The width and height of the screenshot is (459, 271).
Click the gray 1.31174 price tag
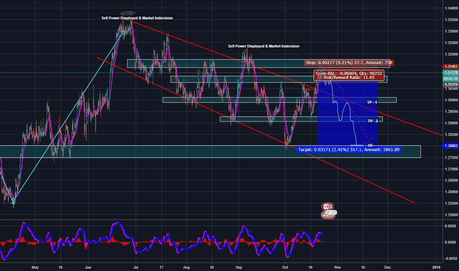(451, 84)
